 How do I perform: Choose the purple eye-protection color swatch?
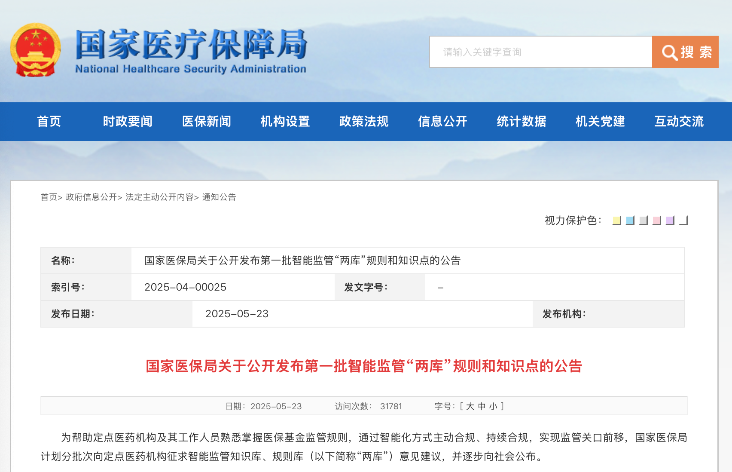point(670,221)
